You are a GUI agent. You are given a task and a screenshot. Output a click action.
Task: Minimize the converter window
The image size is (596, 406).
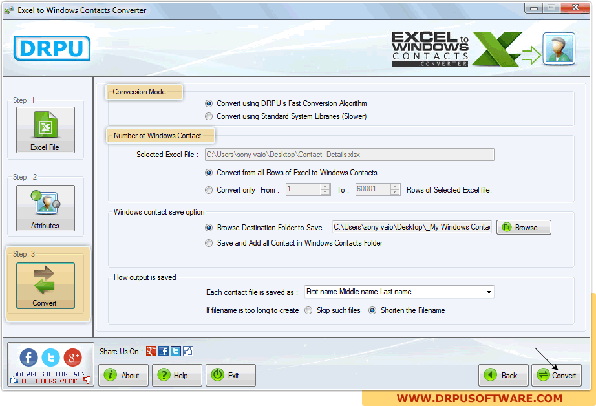tap(534, 8)
